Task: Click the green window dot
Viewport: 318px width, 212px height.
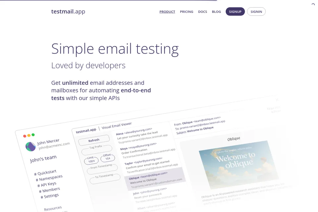Action: [33, 135]
